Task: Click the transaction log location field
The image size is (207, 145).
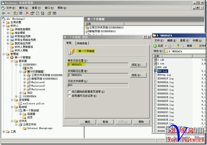Action: click(x=98, y=65)
